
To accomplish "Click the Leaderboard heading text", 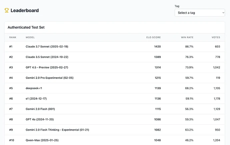I will (25, 10).
